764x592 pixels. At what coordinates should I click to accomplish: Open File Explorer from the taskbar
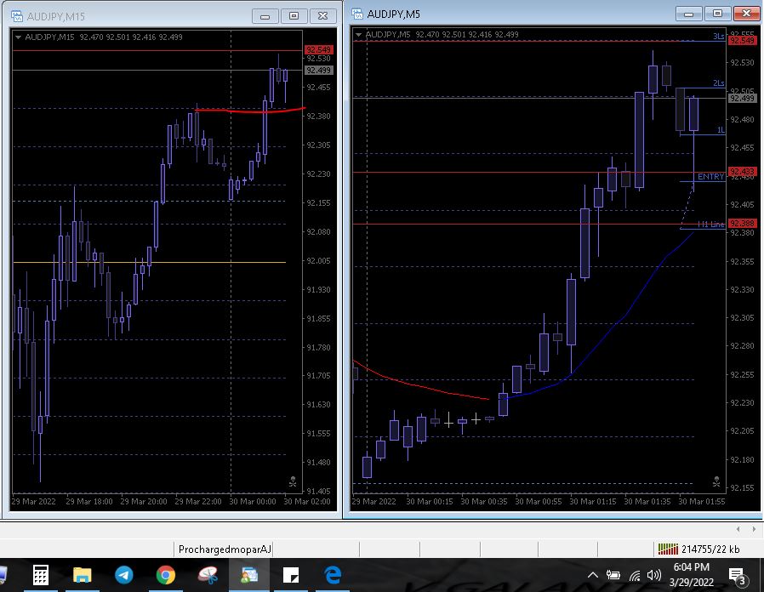point(83,576)
